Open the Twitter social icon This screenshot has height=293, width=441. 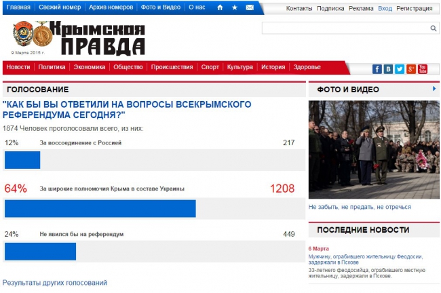point(400,69)
